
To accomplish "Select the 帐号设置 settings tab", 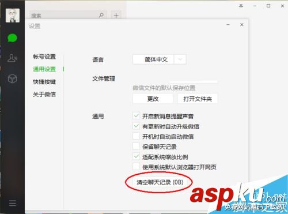I will [44, 57].
